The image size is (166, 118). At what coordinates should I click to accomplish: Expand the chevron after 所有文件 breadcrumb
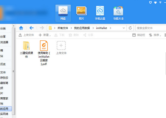coord(71,28)
